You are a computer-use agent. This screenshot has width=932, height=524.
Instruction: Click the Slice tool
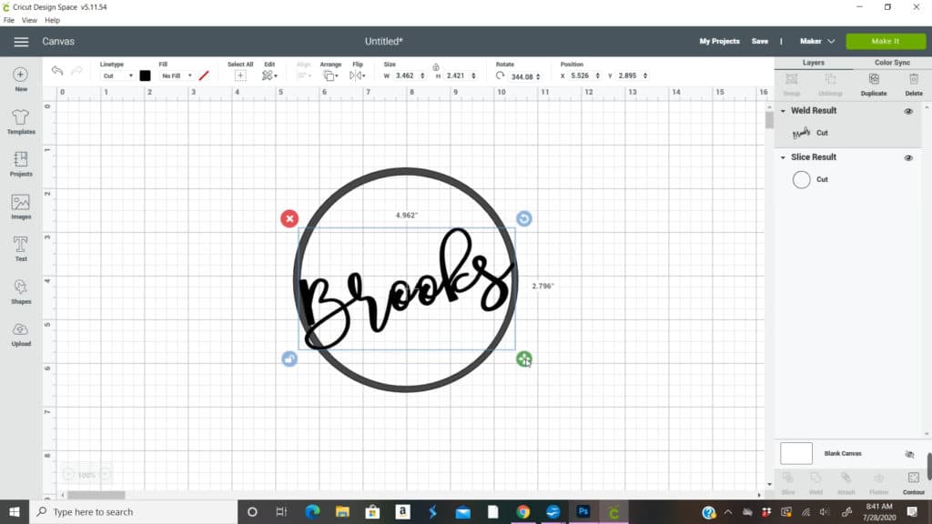[x=788, y=483]
